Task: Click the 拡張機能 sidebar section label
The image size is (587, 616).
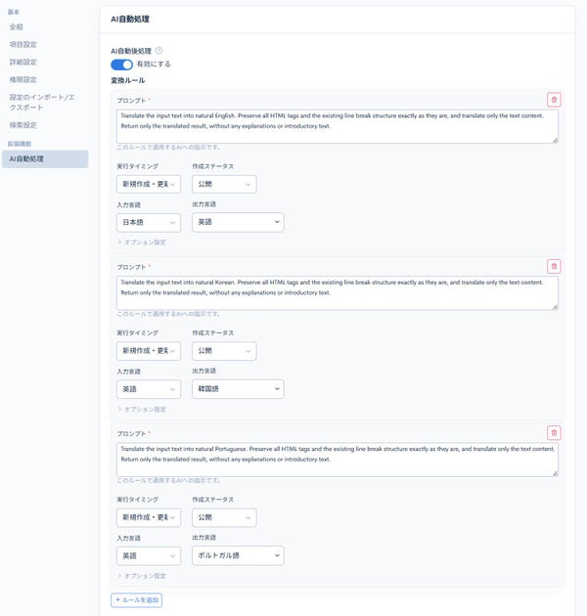Action: pyautogui.click(x=20, y=144)
